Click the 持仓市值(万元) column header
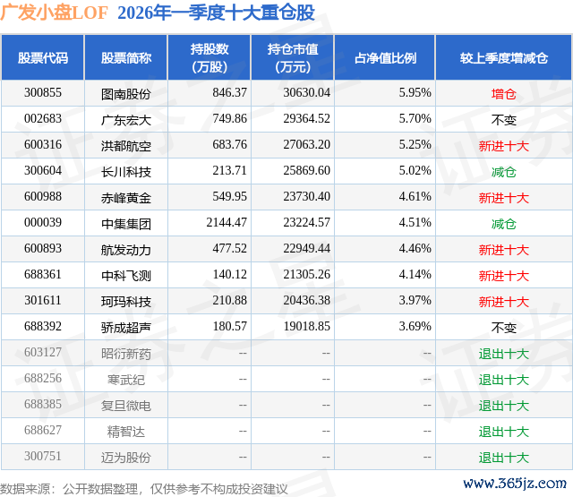This screenshot has width=573, height=497. pyautogui.click(x=293, y=57)
